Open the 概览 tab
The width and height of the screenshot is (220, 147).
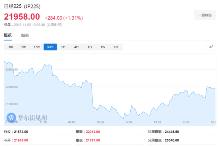point(8,35)
